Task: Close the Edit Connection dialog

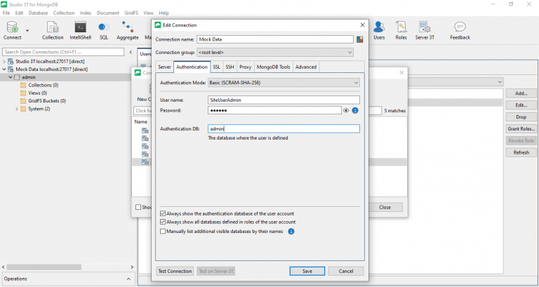Action: (362, 25)
